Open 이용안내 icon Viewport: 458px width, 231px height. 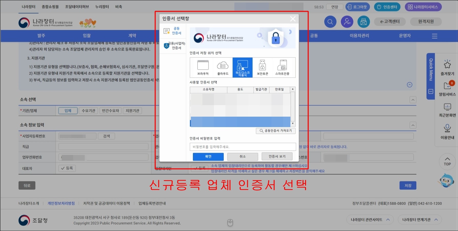(447, 128)
